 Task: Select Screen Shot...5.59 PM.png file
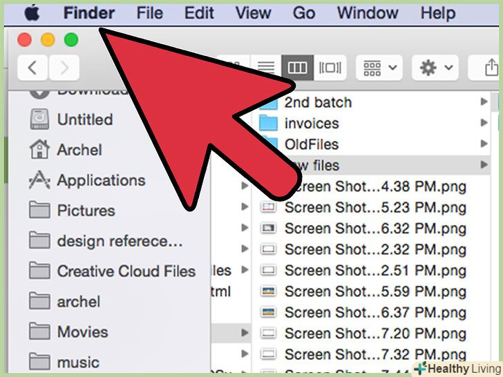375,291
